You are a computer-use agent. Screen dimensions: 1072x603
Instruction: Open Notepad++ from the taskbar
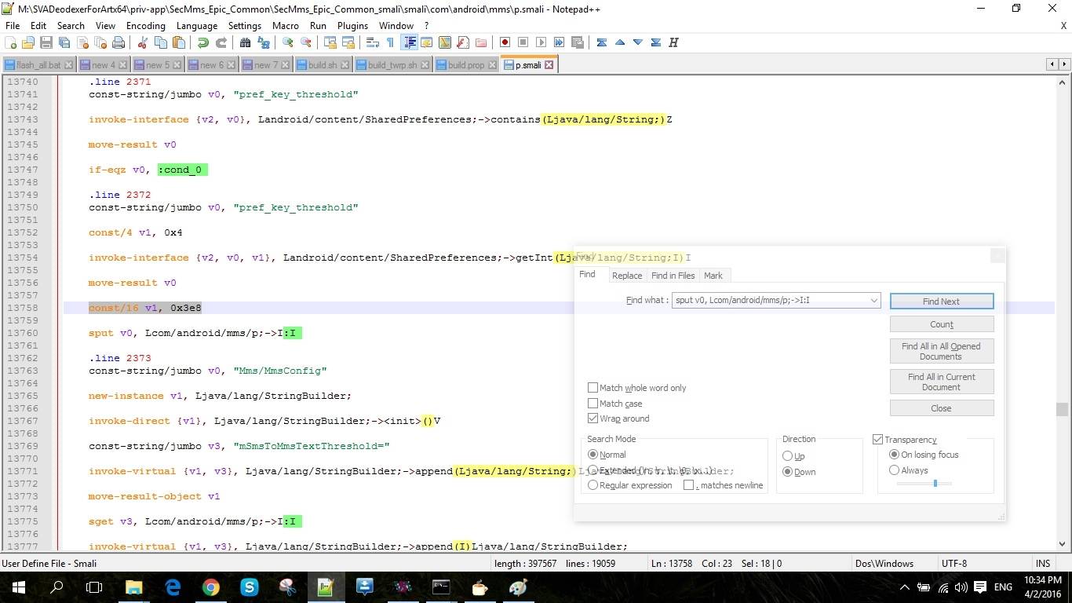pyautogui.click(x=326, y=587)
